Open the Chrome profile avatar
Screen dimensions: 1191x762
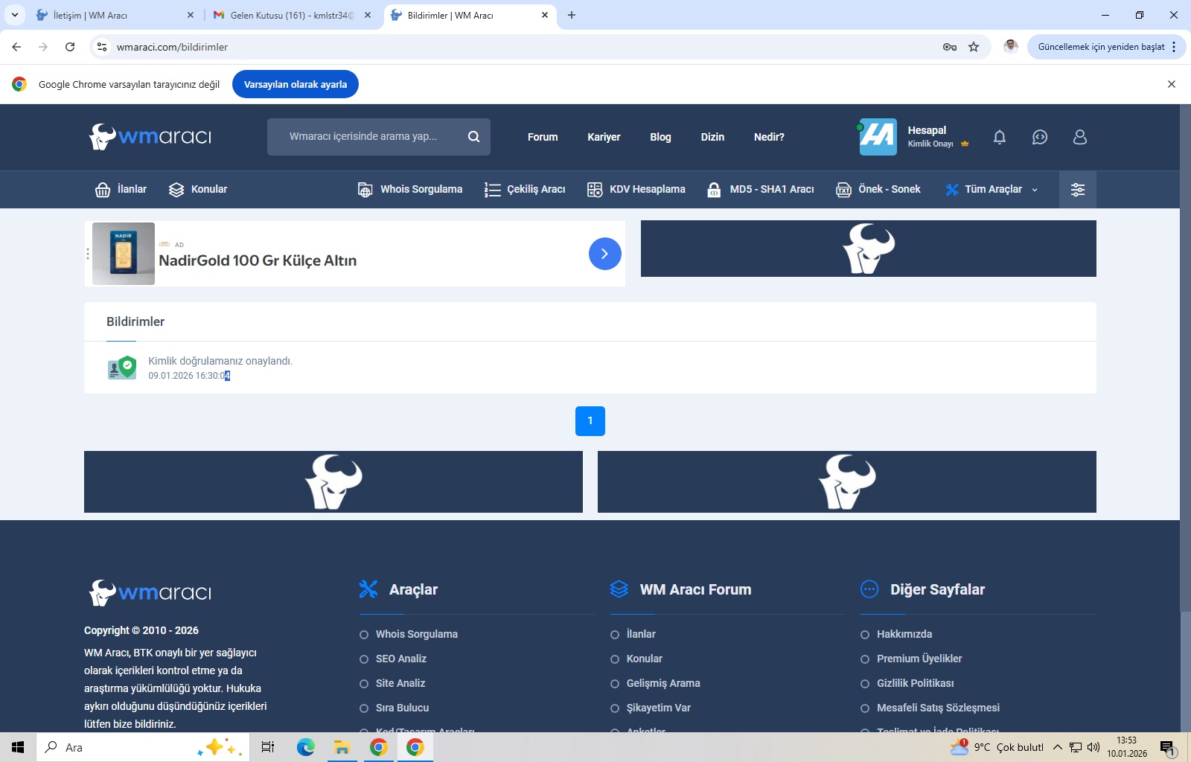tap(1010, 47)
